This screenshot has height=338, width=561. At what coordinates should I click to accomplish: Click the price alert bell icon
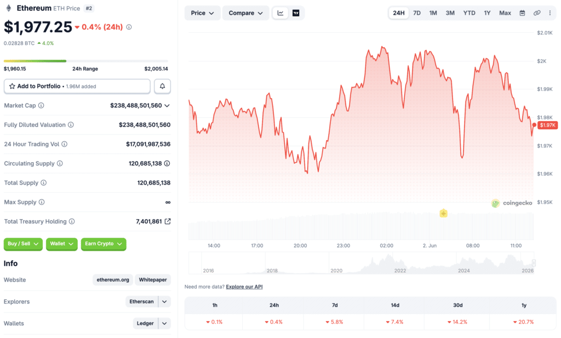tap(162, 86)
